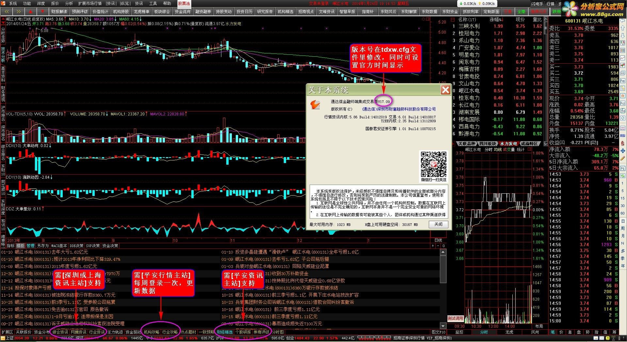Select 监控 tab at bottom right
Image resolution: width=627 pixels, height=342 pixels.
point(459,332)
